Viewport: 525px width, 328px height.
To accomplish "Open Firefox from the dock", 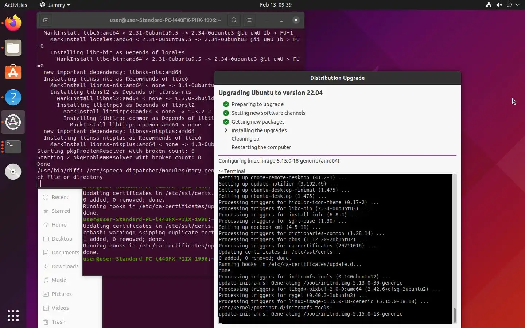I will click(x=13, y=23).
